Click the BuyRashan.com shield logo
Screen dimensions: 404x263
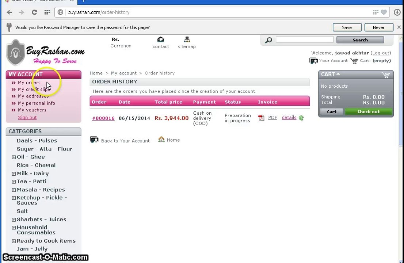click(16, 53)
